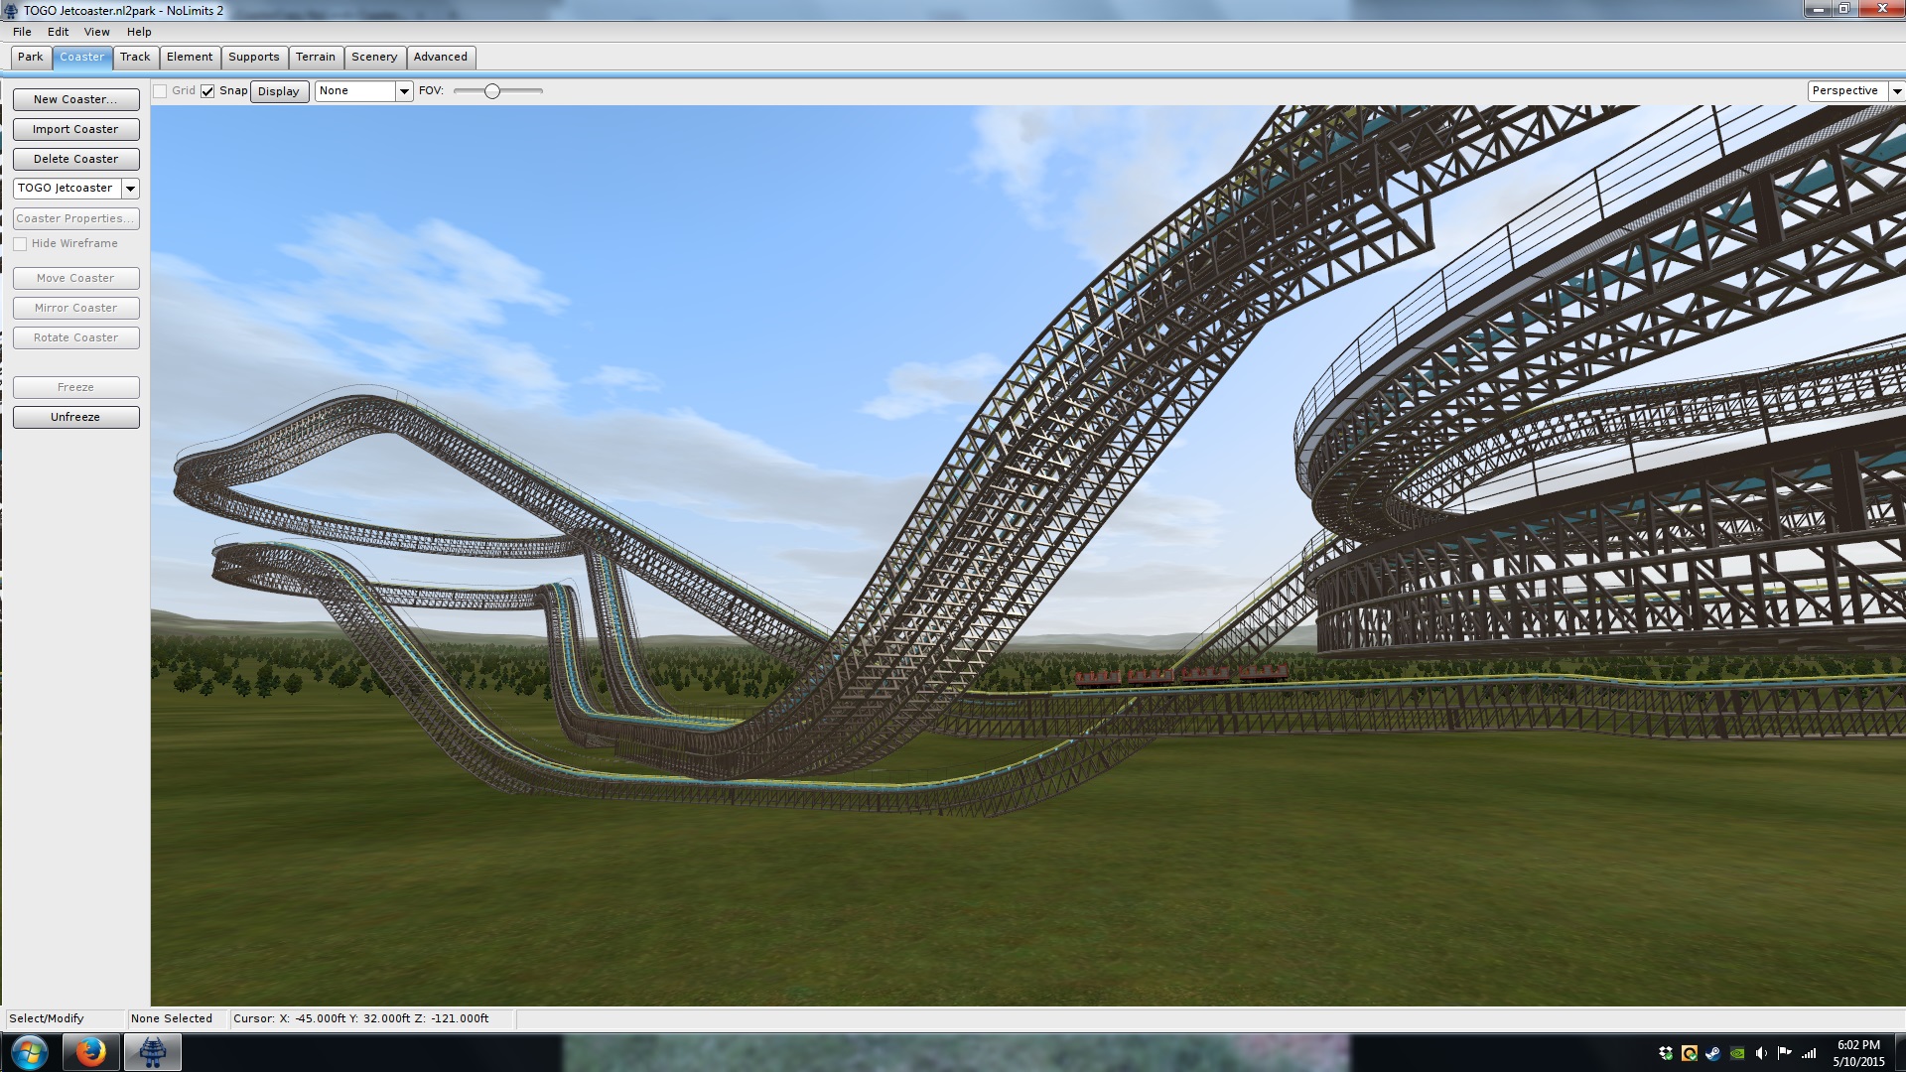Toggle the Hide Wireframe checkbox
The image size is (1906, 1072).
coord(21,244)
